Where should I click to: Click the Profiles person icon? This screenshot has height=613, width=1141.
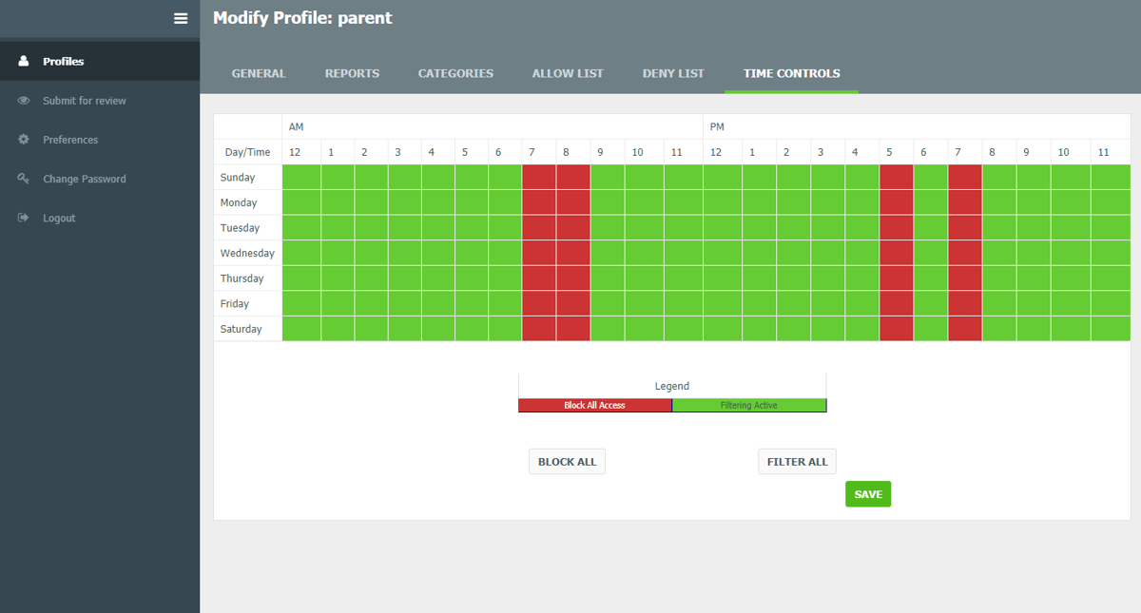coord(22,60)
